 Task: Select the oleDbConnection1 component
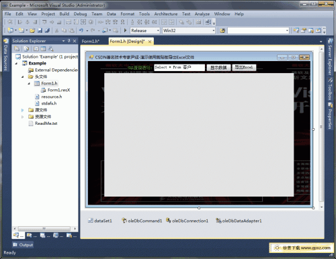pos(187,221)
